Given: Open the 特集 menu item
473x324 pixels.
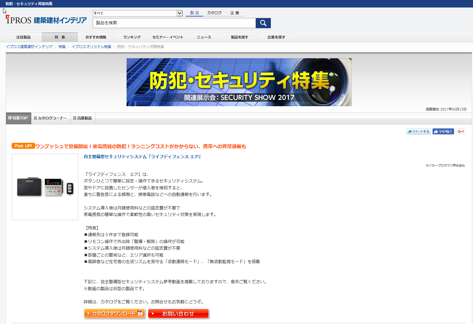Looking at the screenshot, I should coord(60,37).
